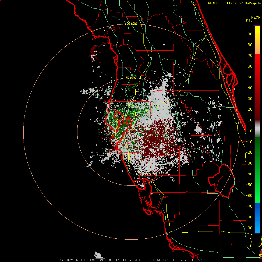Click the -90 value on velocity scale
The image size is (262, 262).
[x=249, y=228]
